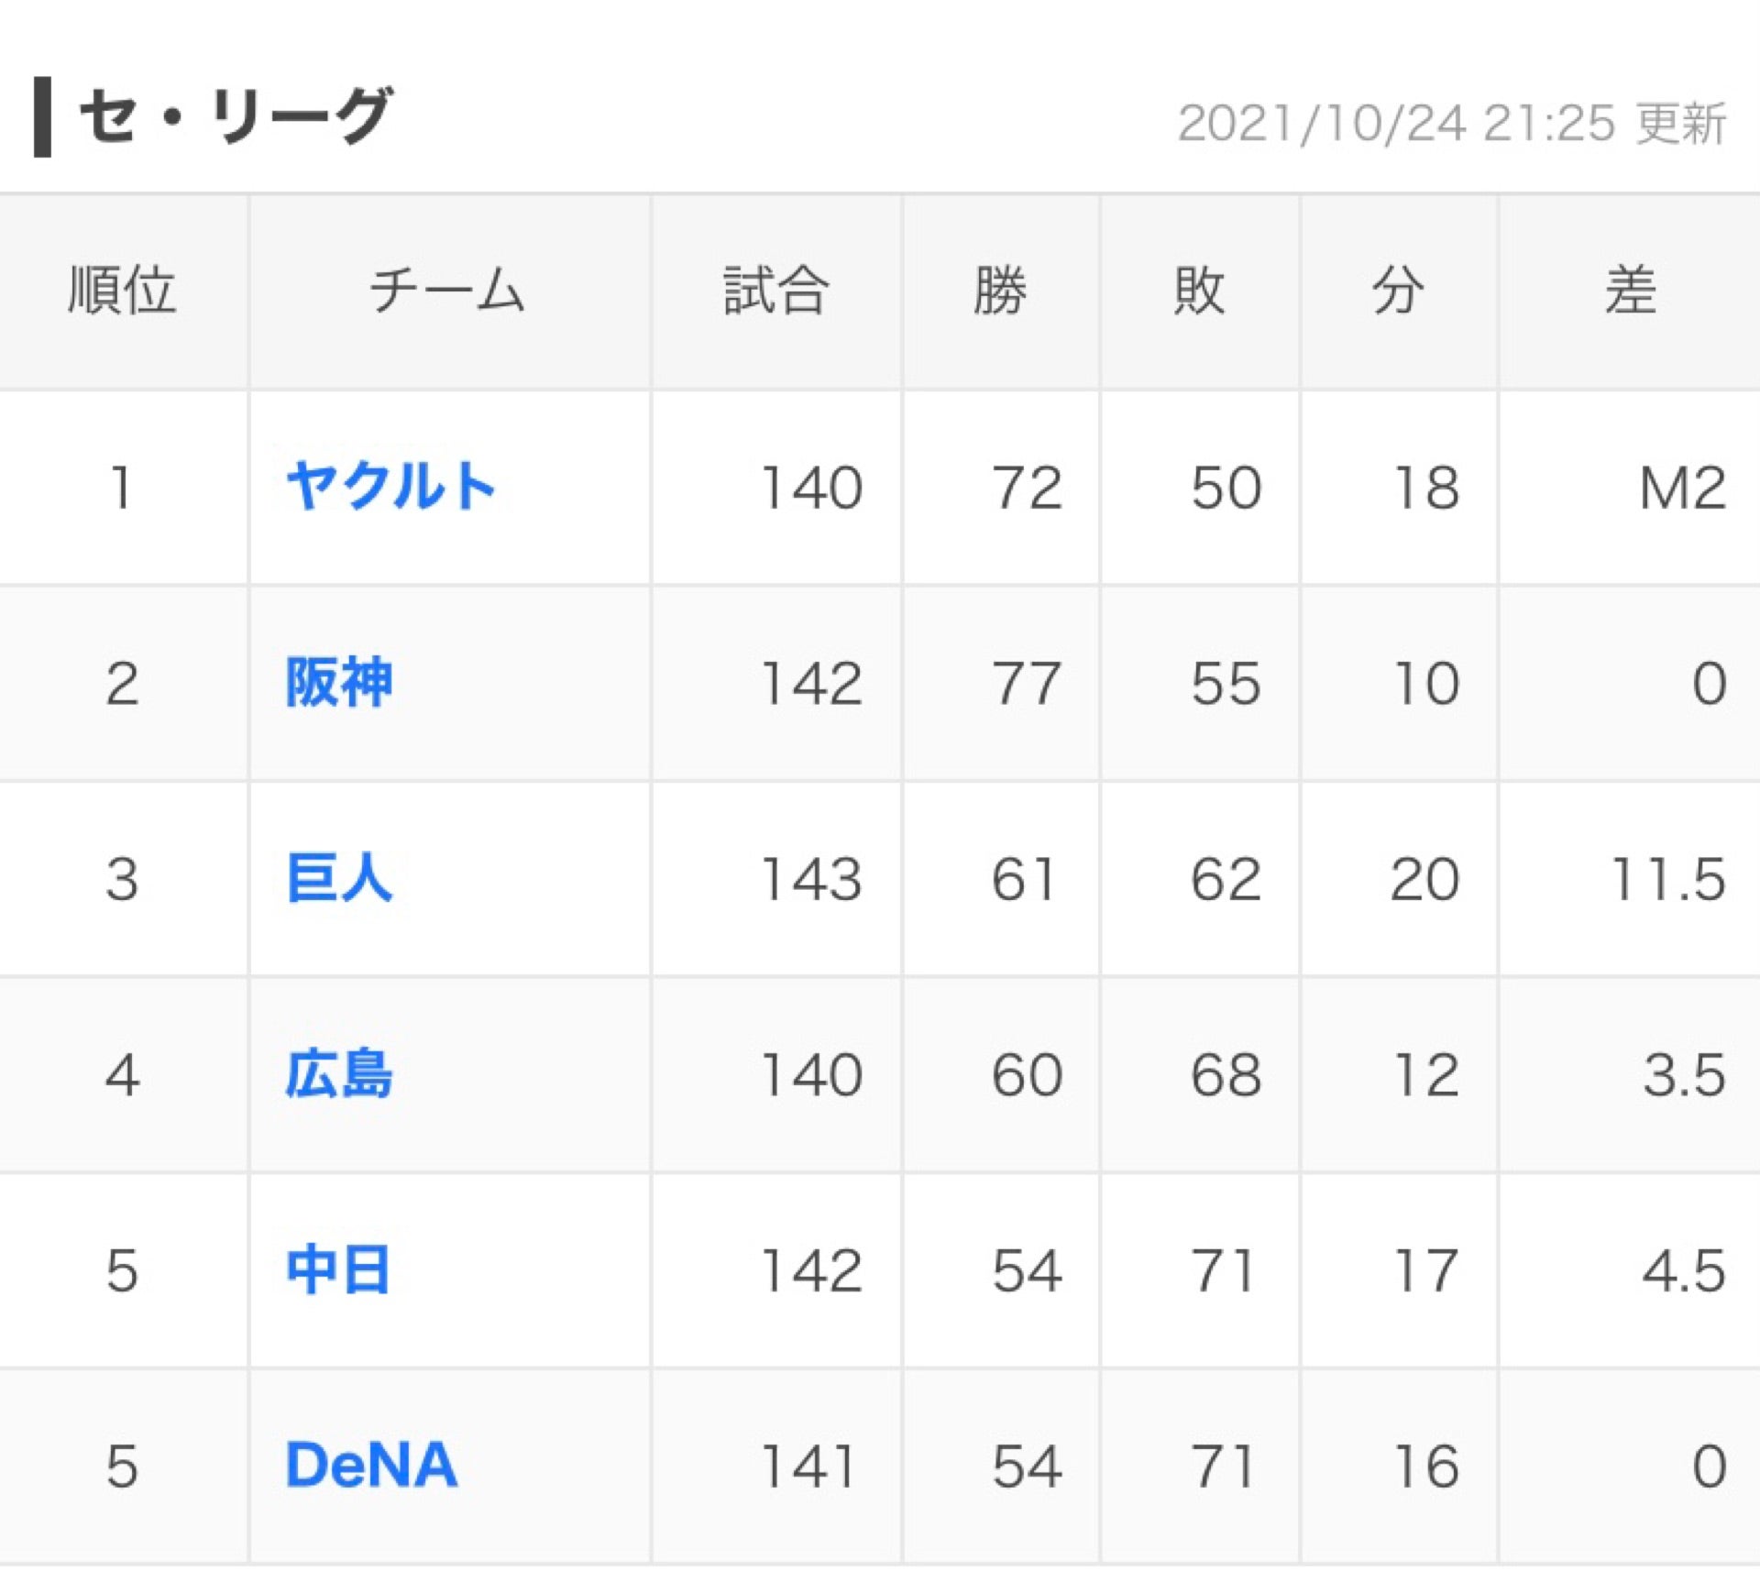Image resolution: width=1760 pixels, height=1571 pixels.
Task: Select 巨人's 143 games played cell
Action: click(811, 879)
